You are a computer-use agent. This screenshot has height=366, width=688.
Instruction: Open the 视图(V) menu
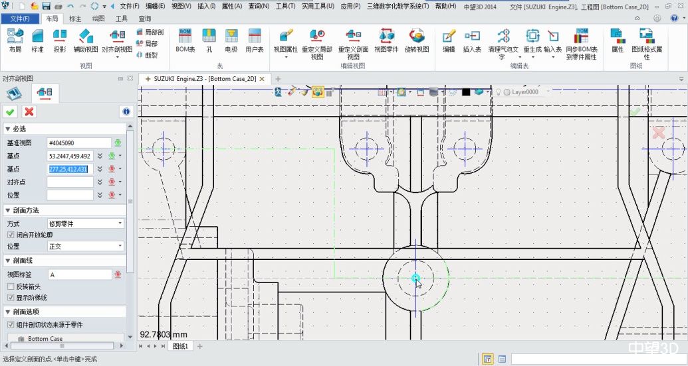click(181, 6)
